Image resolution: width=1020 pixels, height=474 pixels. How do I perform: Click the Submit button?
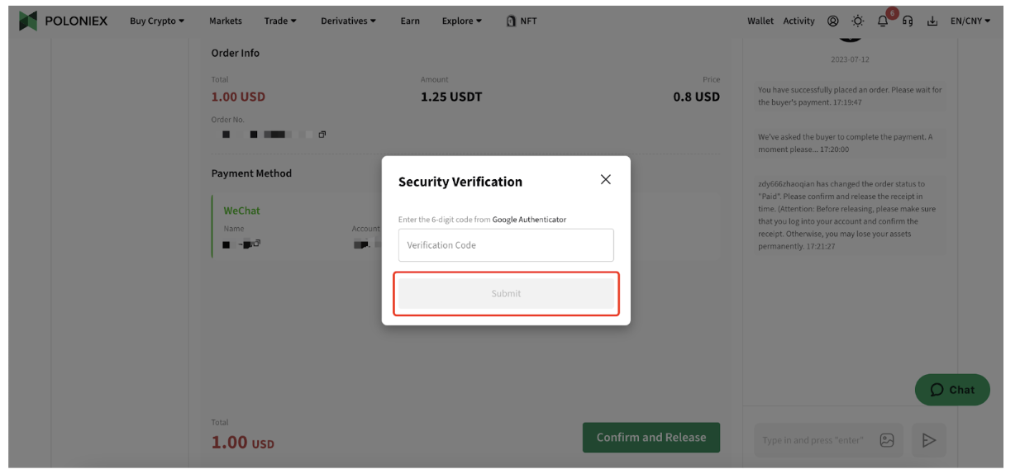(x=506, y=293)
